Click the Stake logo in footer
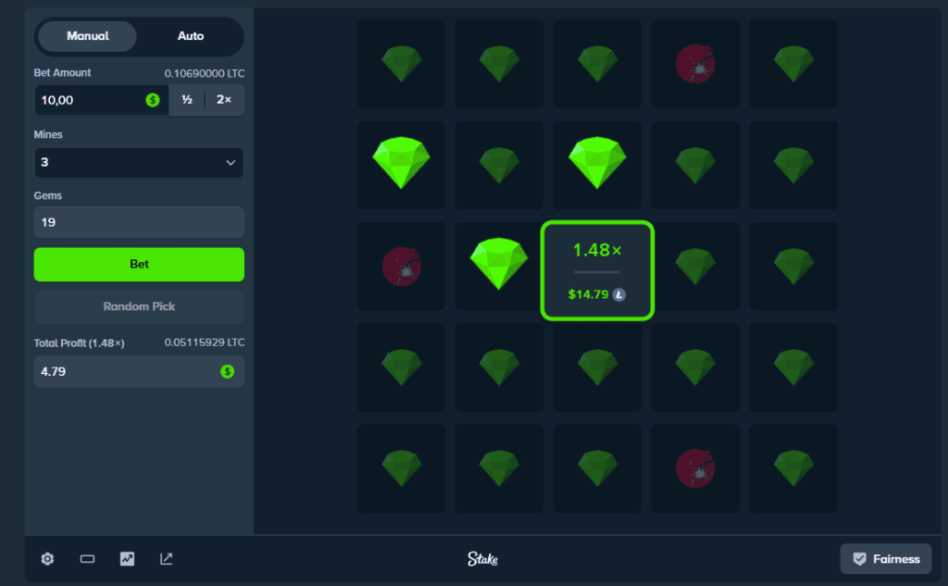The height and width of the screenshot is (586, 948). [x=482, y=559]
